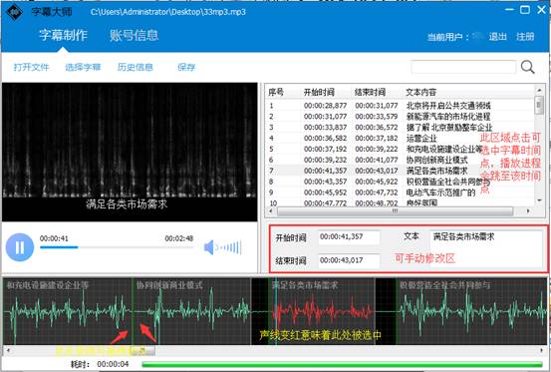Pause playback with the round pause button

tap(20, 247)
